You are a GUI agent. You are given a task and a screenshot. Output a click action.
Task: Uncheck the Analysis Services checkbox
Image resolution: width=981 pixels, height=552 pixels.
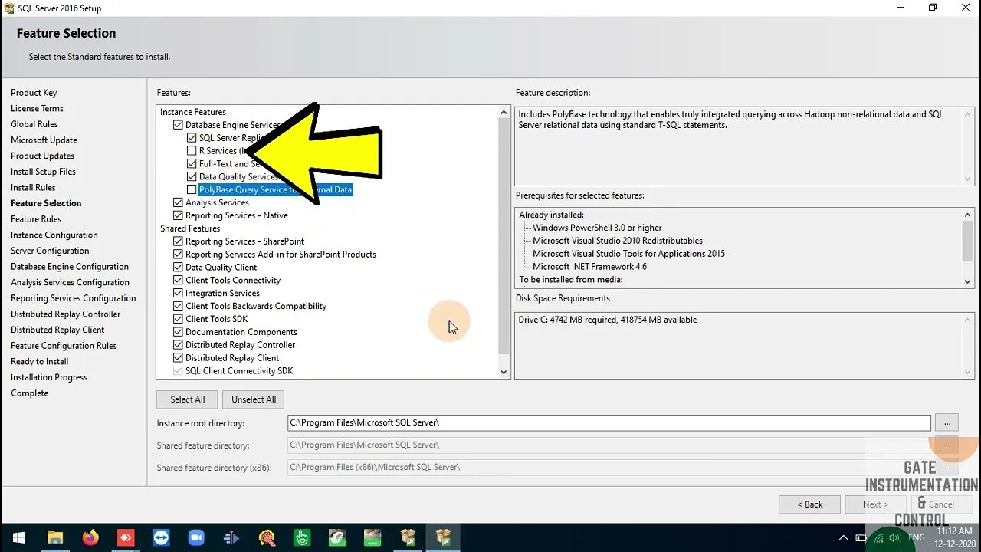pos(179,202)
